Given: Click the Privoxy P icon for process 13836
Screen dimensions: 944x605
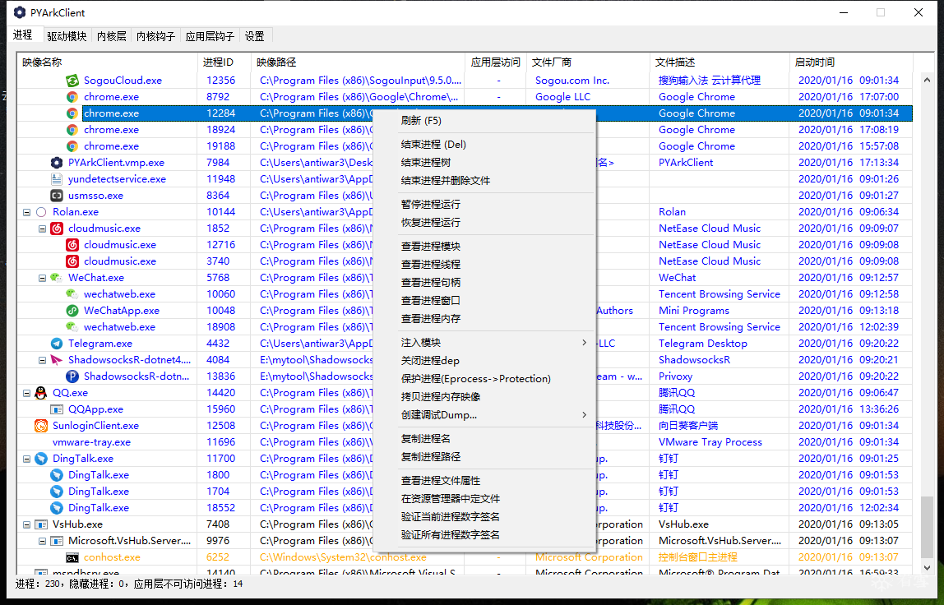Looking at the screenshot, I should 72,376.
